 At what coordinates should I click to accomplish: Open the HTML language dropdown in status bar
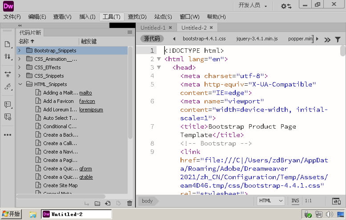click(271, 201)
